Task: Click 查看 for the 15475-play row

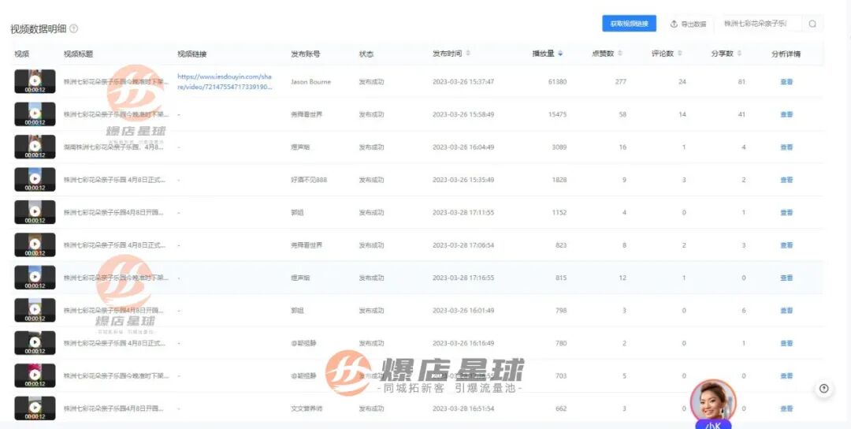Action: click(x=786, y=114)
